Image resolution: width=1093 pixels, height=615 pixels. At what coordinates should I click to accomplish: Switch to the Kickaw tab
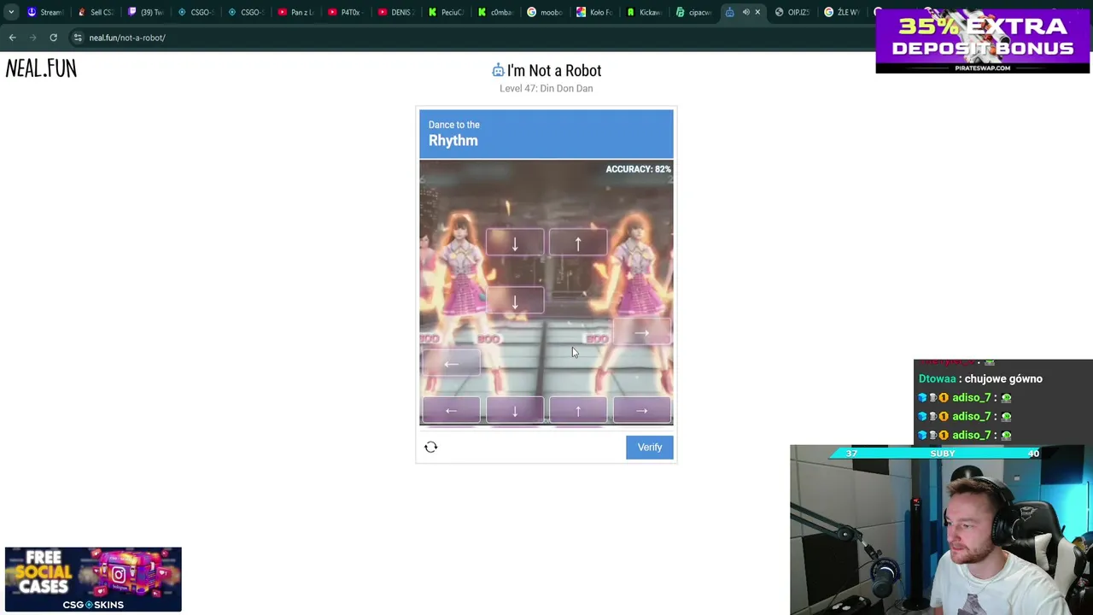[645, 12]
